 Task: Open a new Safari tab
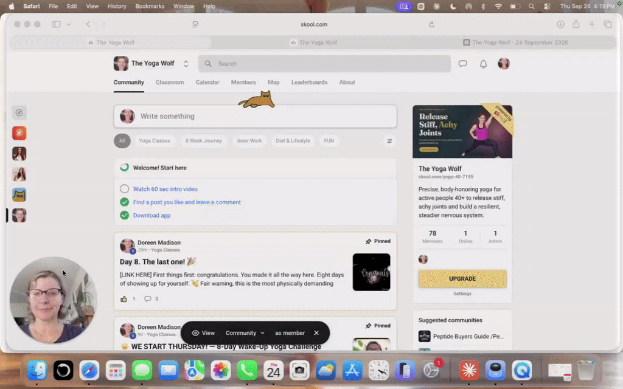tap(591, 24)
